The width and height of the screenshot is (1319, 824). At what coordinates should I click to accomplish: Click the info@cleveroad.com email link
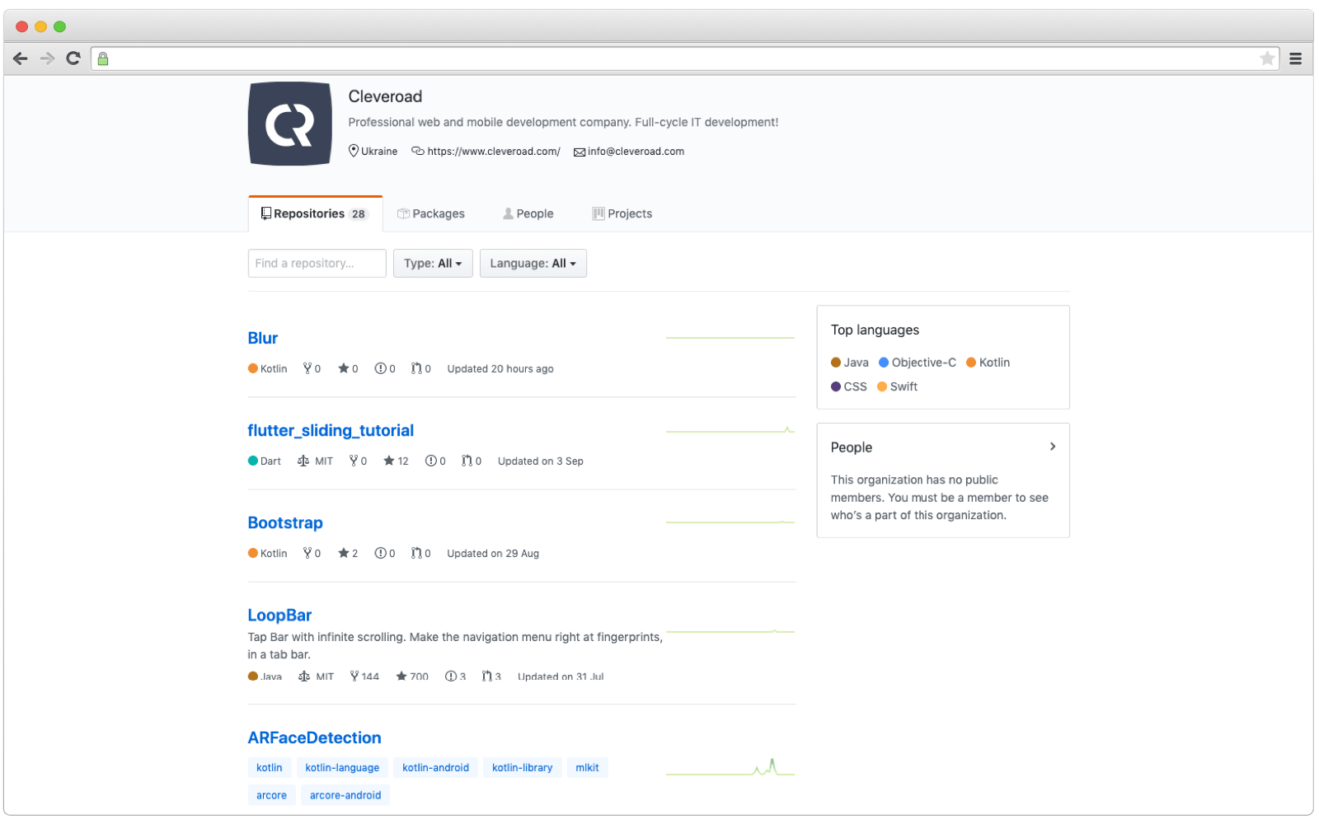coord(636,151)
